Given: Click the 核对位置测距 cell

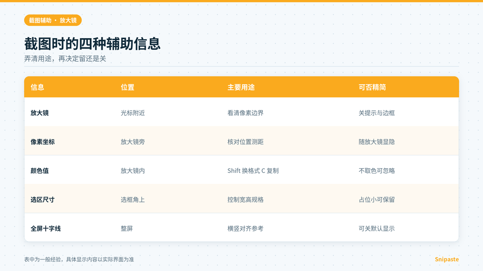Looking at the screenshot, I should 246,142.
